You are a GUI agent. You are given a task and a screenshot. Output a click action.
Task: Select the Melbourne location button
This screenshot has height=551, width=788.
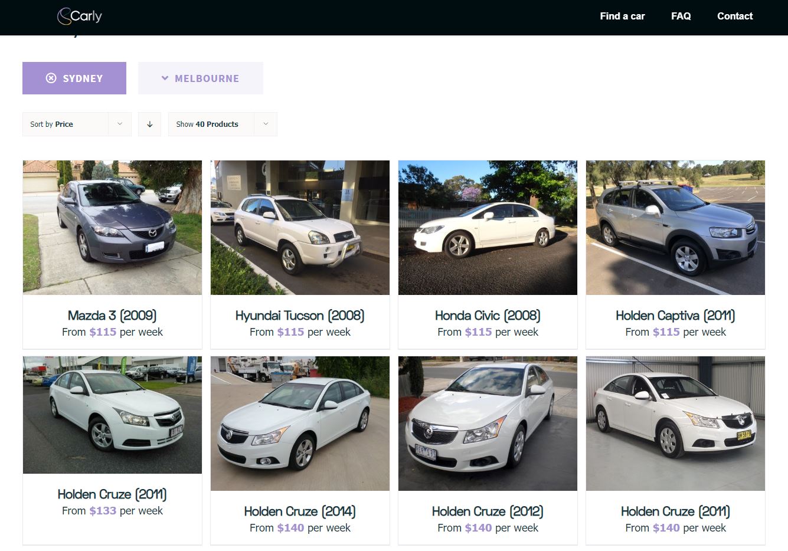[201, 78]
